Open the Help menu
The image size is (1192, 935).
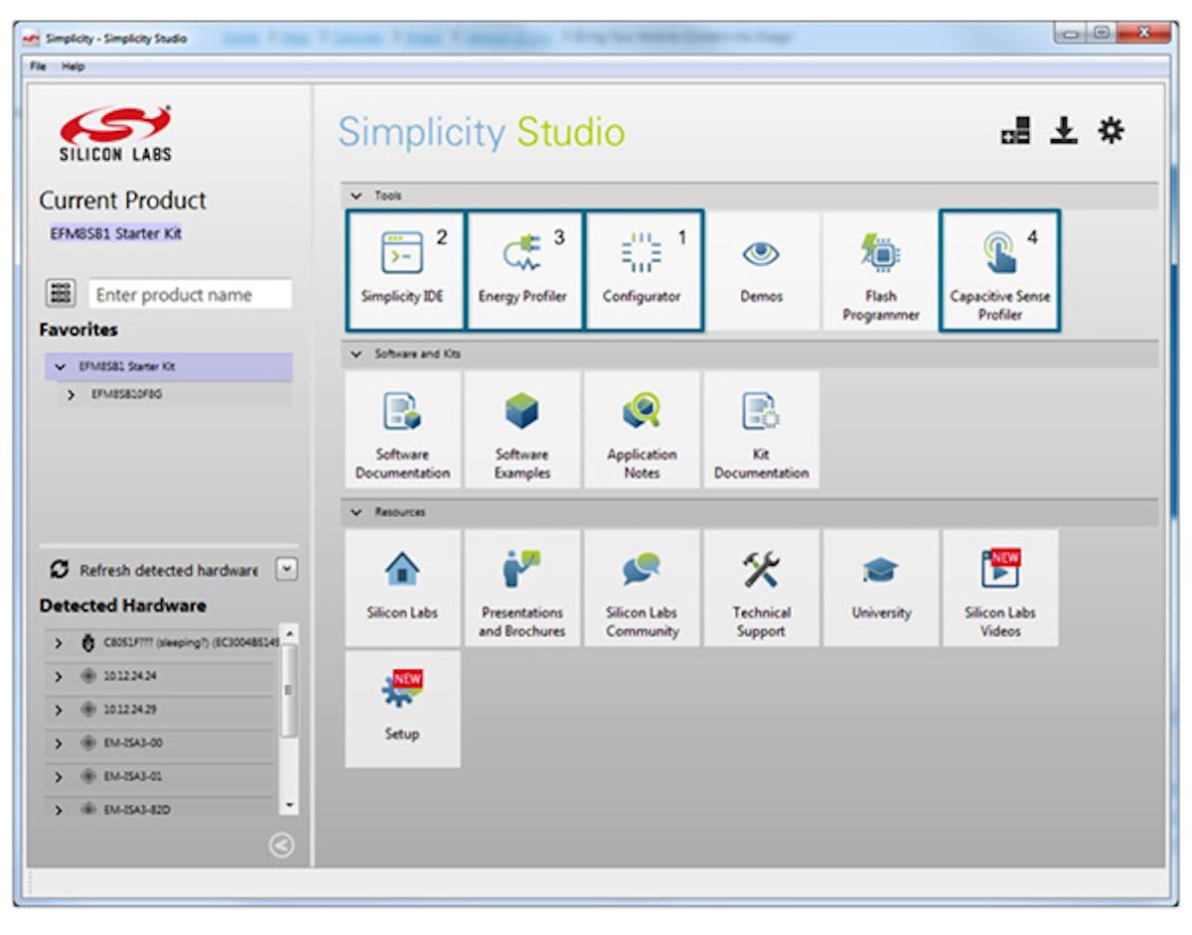74,67
